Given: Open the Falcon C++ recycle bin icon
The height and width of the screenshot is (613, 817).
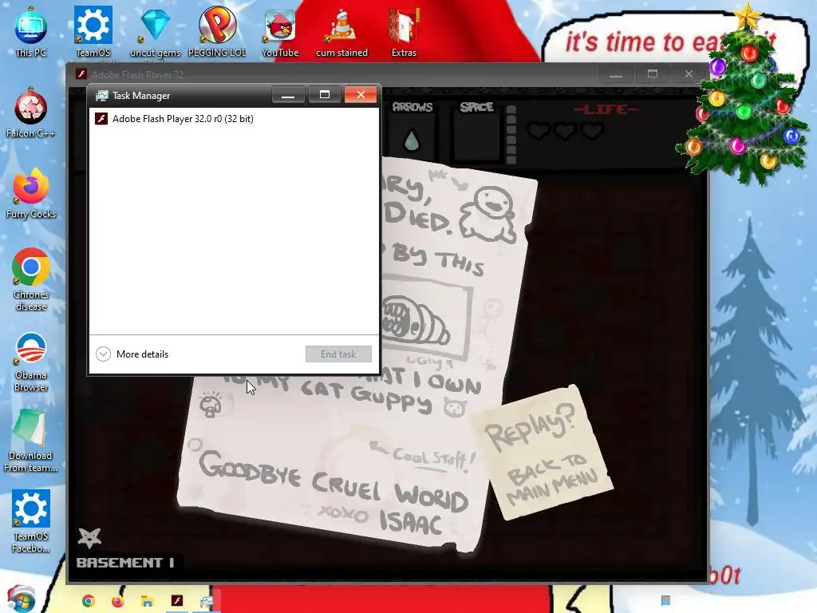Looking at the screenshot, I should tap(31, 113).
